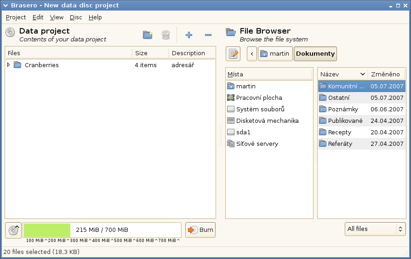Select the Recepty folder
Image resolution: width=411 pixels, height=259 pixels.
pyautogui.click(x=362, y=132)
